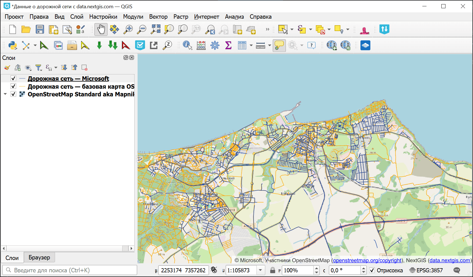Disable the Отрисовка render checkbox
This screenshot has width=473, height=277.
coord(372,270)
